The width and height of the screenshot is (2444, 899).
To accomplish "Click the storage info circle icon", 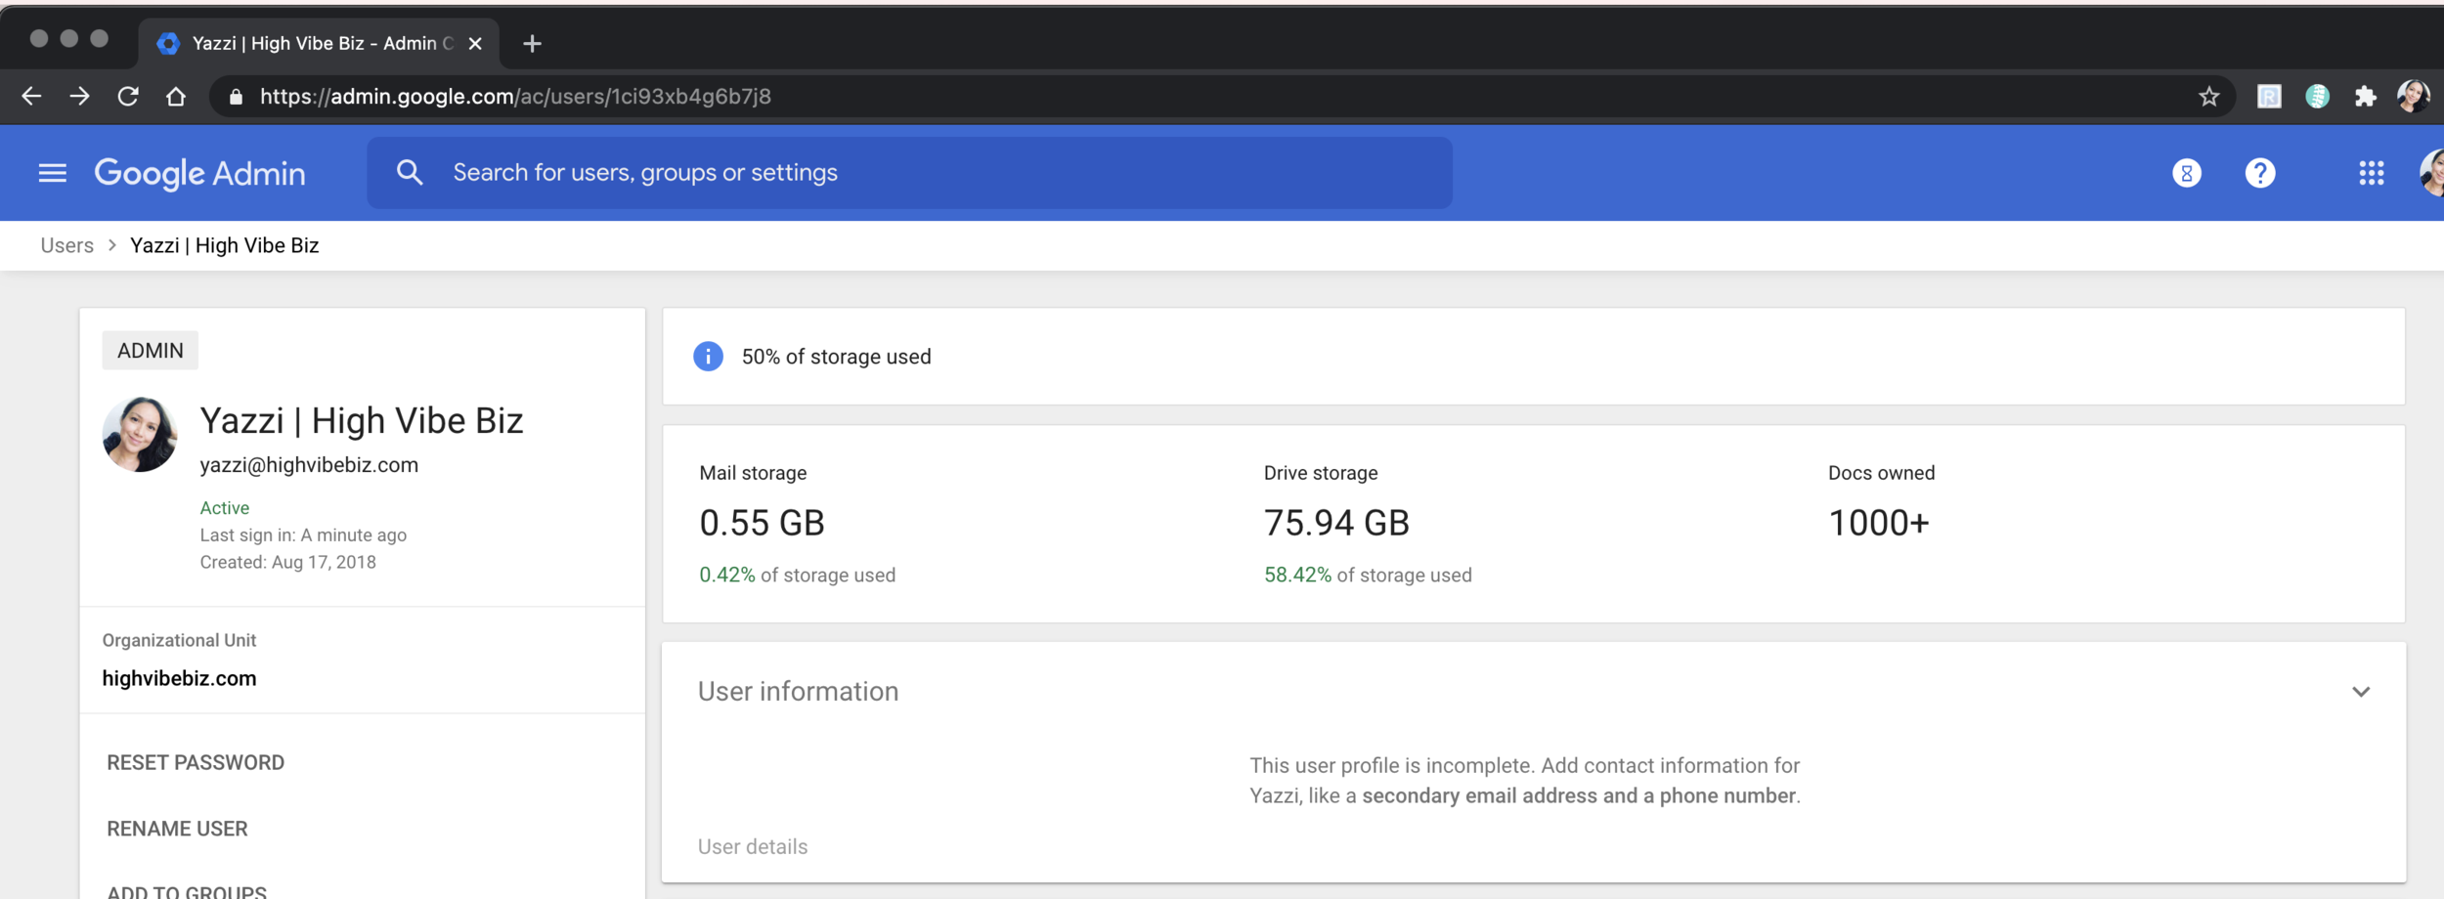I will click(x=707, y=356).
